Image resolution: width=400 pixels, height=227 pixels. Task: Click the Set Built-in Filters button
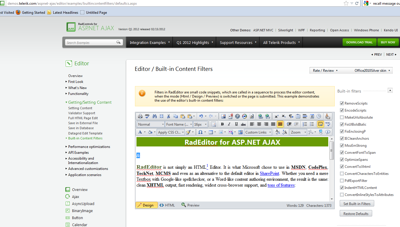point(357,204)
